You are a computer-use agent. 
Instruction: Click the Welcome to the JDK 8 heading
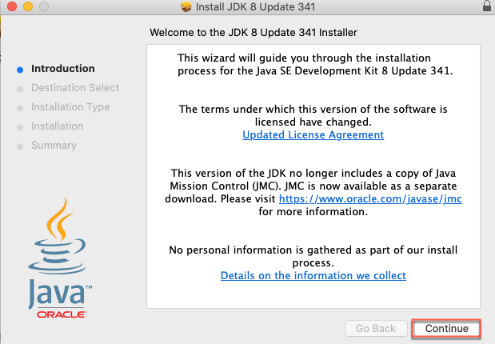[x=253, y=33]
